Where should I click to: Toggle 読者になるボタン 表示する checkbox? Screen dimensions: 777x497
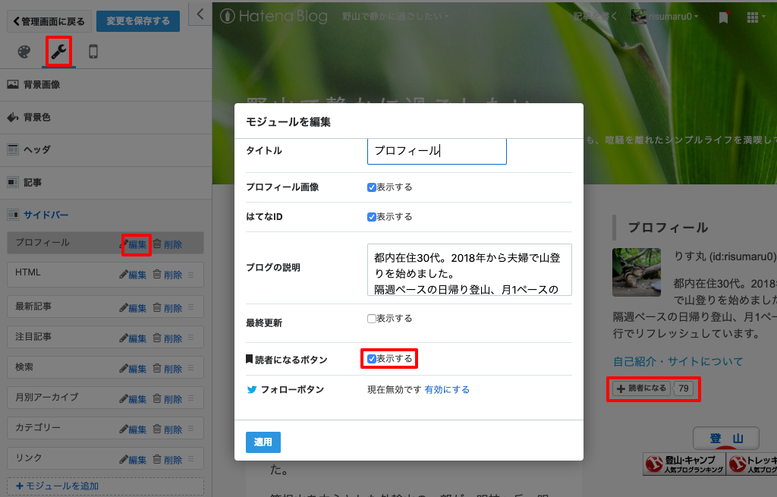(x=371, y=359)
